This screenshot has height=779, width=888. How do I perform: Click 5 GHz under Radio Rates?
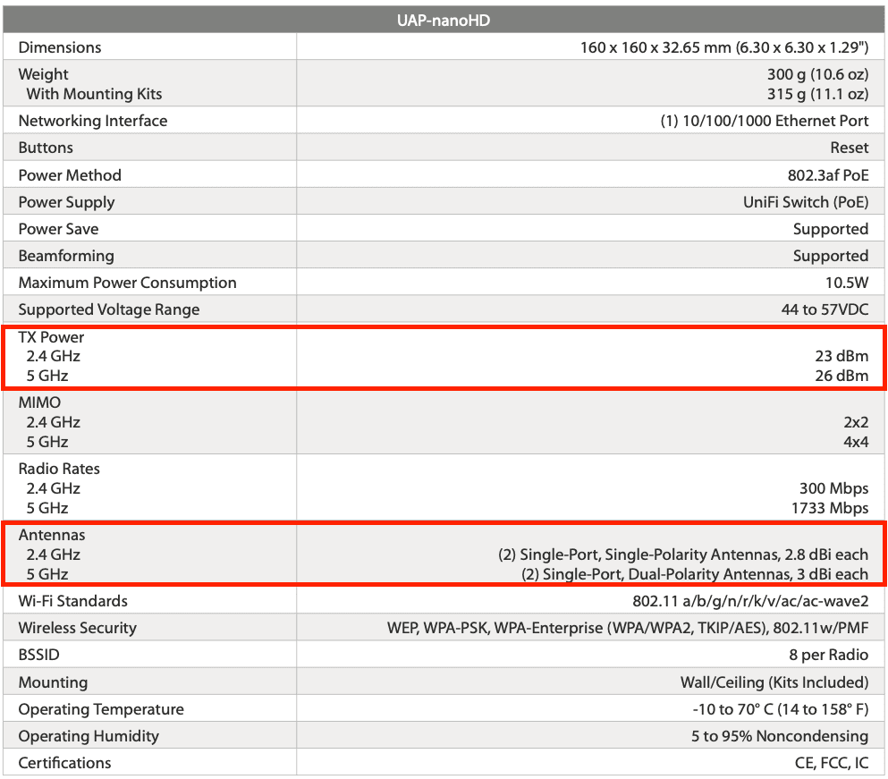(x=47, y=508)
